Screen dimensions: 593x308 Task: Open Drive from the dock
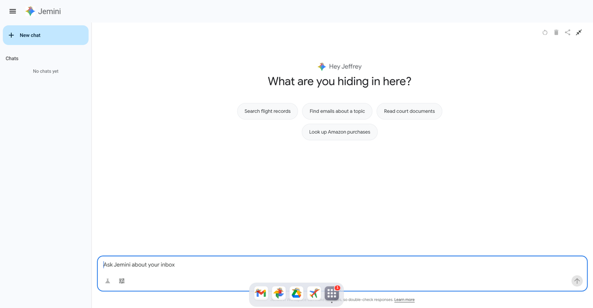296,293
